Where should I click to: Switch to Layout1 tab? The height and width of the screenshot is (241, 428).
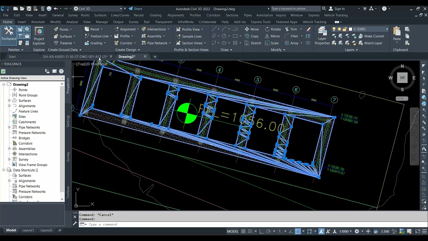pos(28,230)
